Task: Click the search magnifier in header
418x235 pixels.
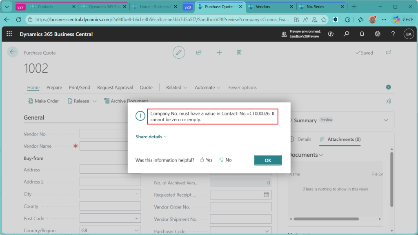Action: [346, 34]
